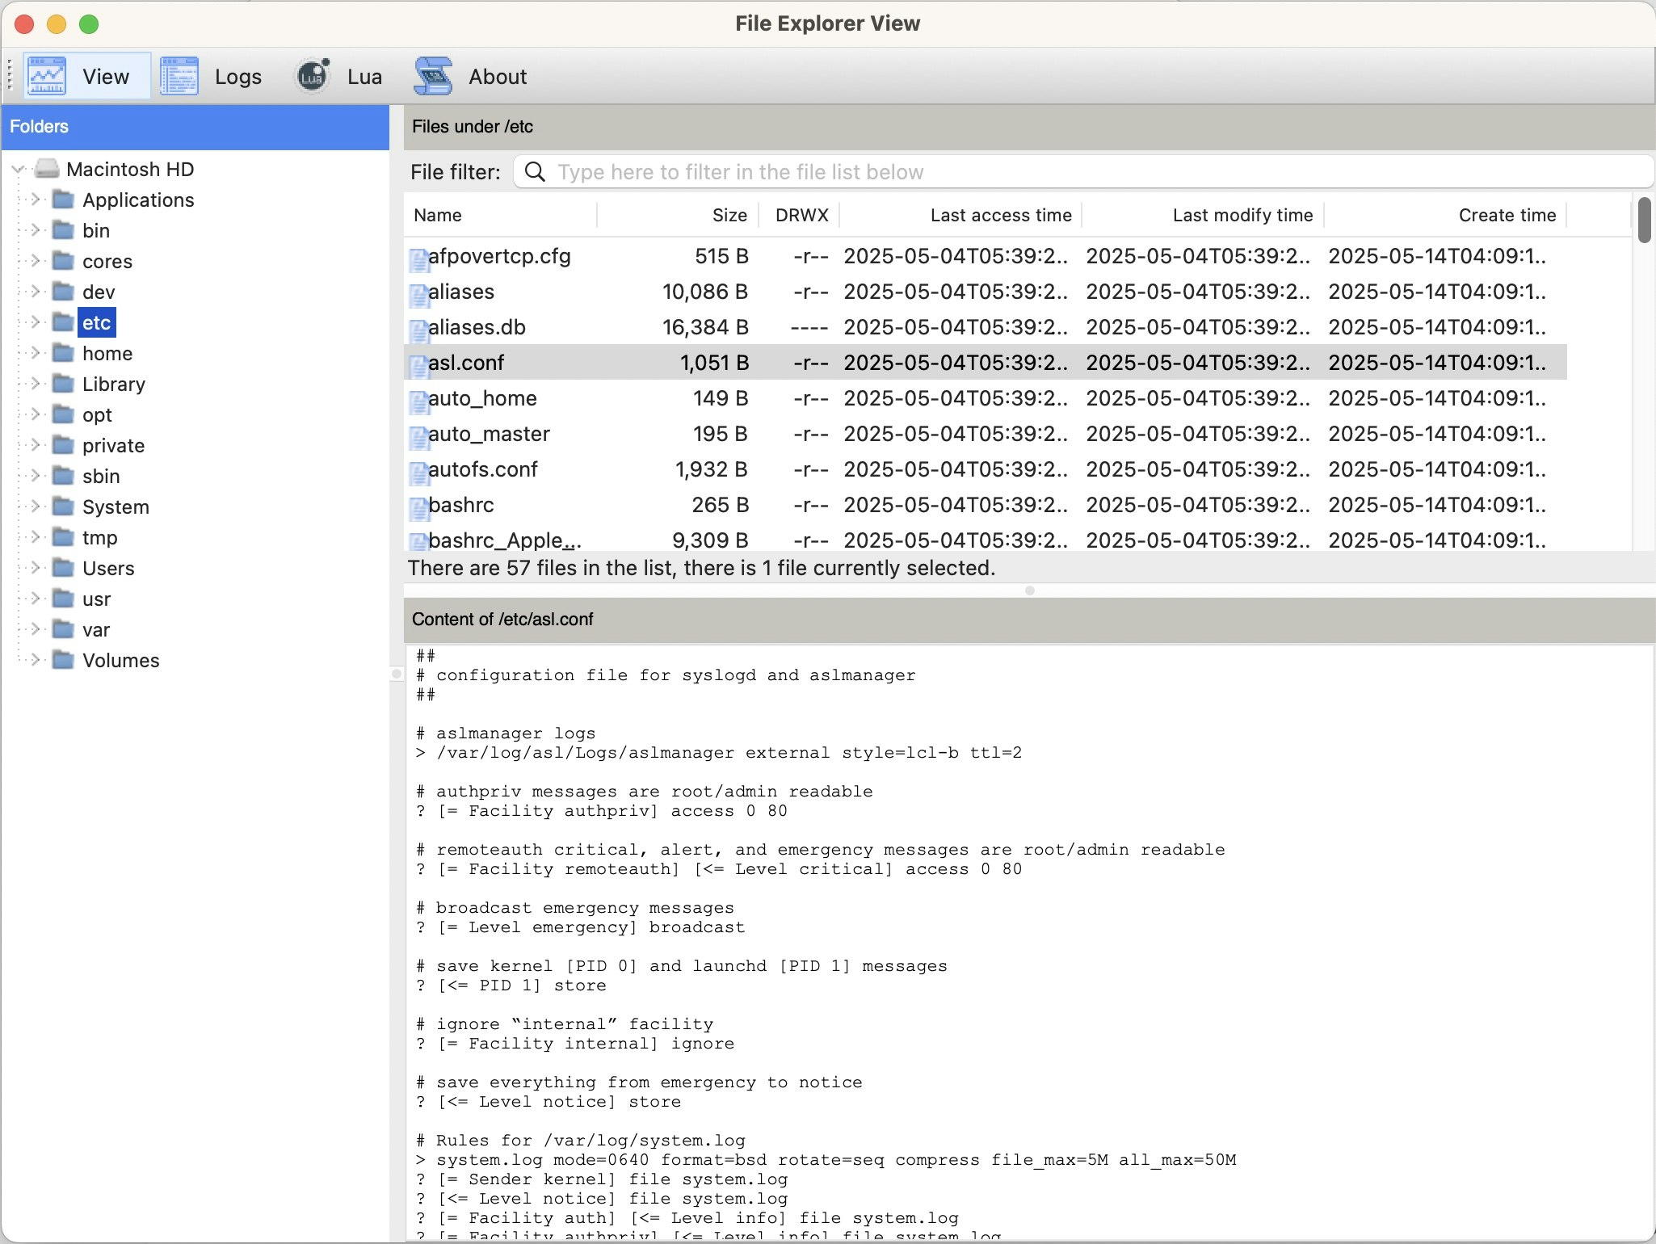Image resolution: width=1656 pixels, height=1244 pixels.
Task: Select the bashrc_Apple... file name
Action: pyautogui.click(x=505, y=540)
